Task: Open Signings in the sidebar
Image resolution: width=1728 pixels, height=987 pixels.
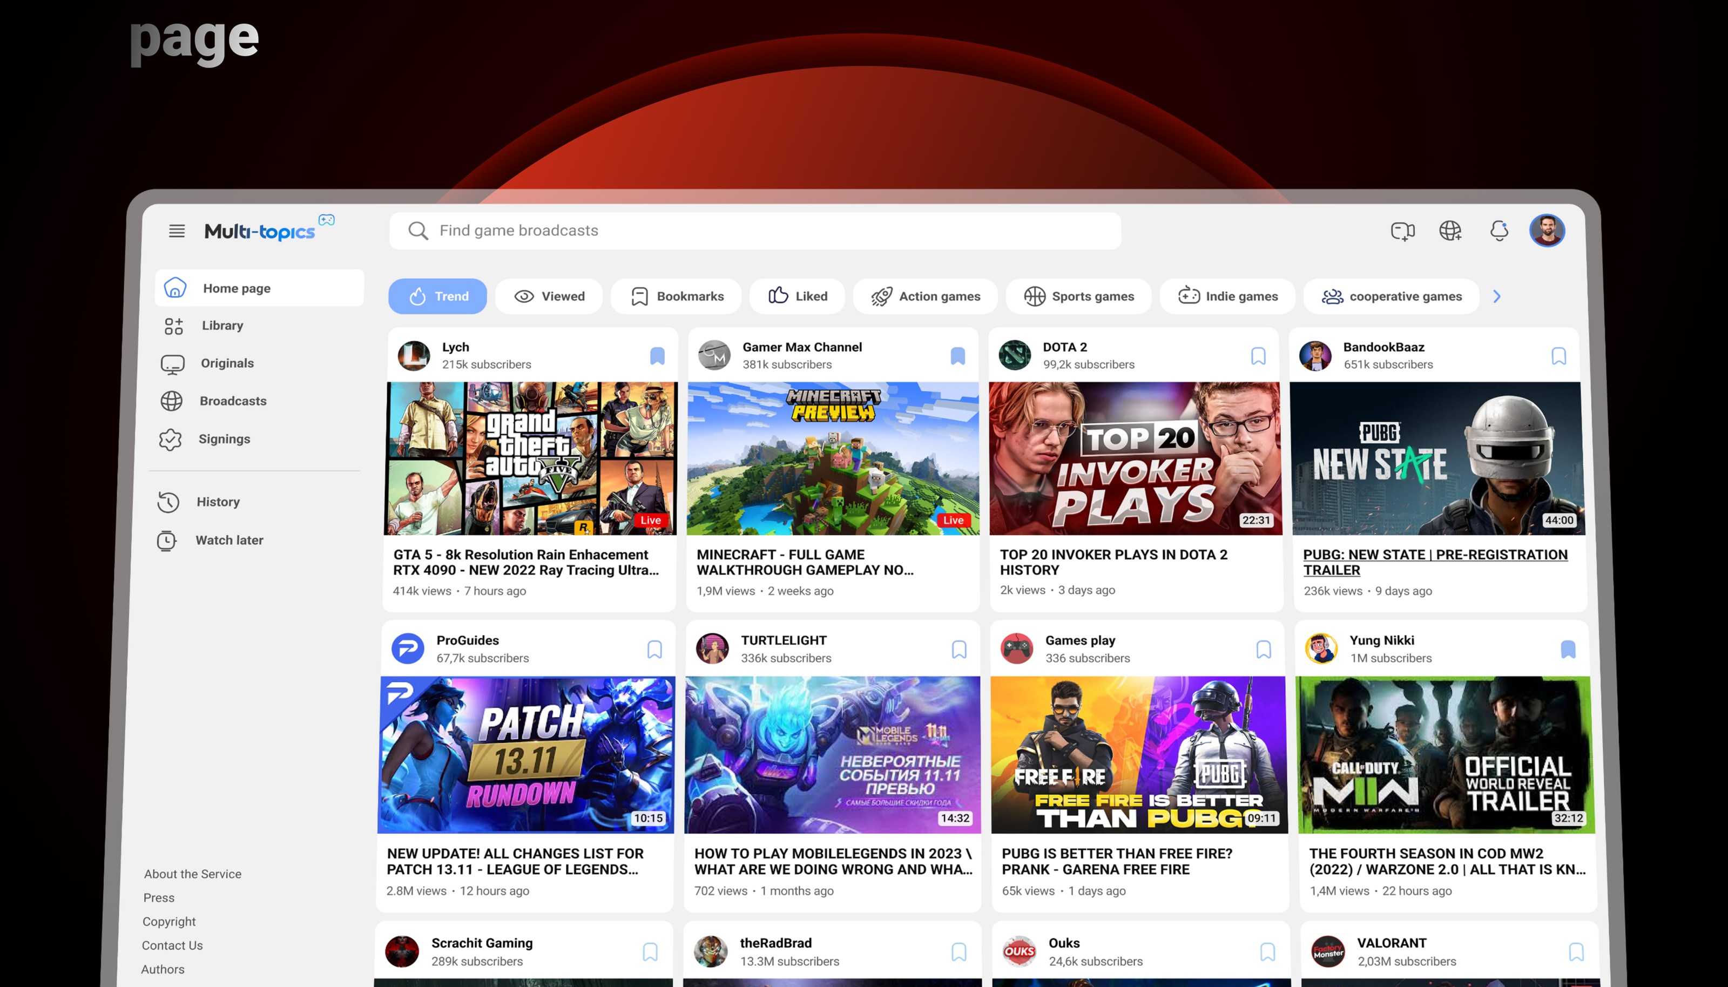Action: tap(224, 440)
